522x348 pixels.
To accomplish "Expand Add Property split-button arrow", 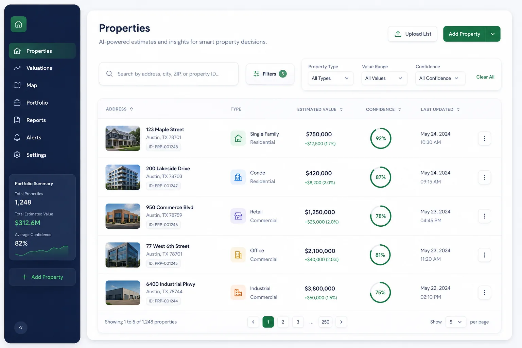I will pyautogui.click(x=493, y=34).
